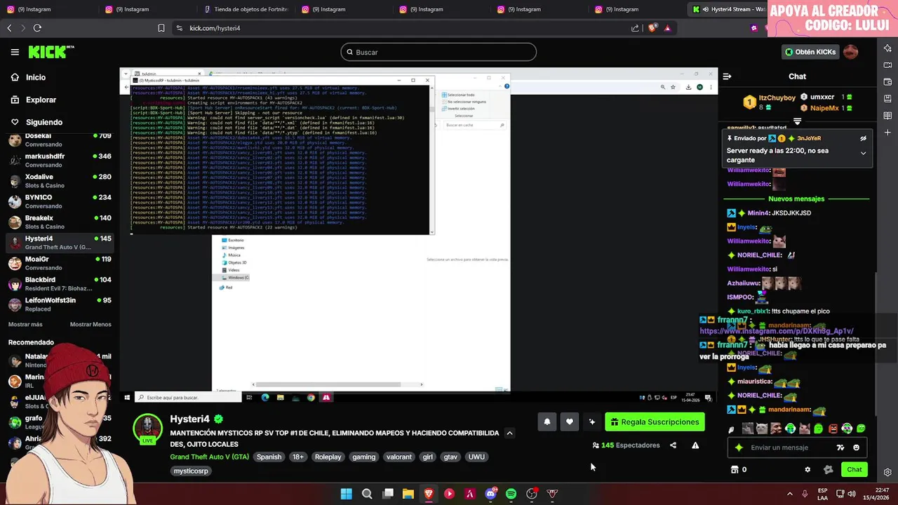Click the Instagram link in chat
The width and height of the screenshot is (898, 505).
click(776, 331)
